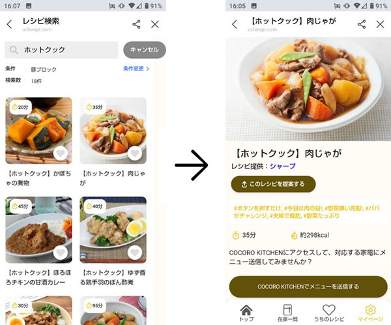Viewport: 391px width, 325px height.
Task: Open うちのレシピ heart tab
Action: pyautogui.click(x=329, y=313)
